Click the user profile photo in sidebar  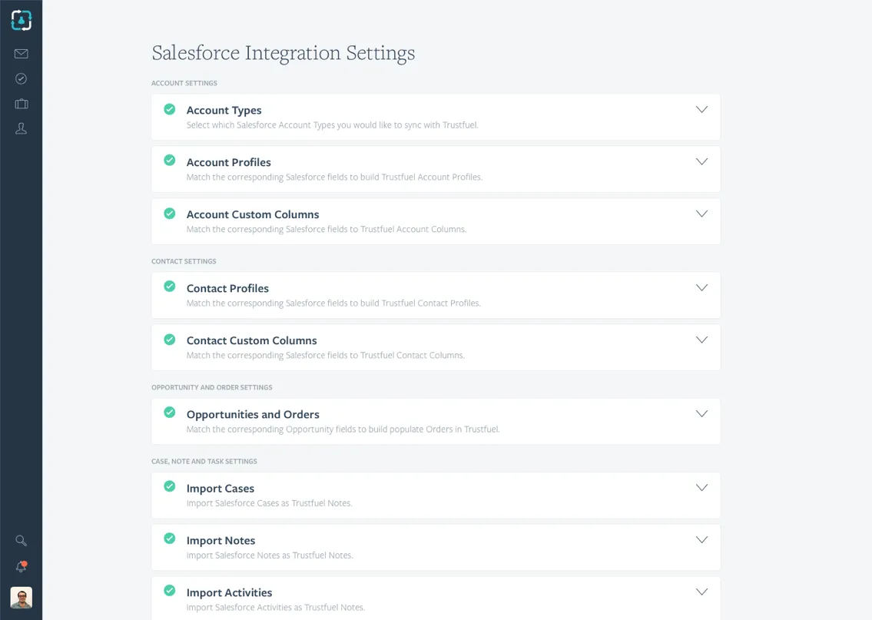point(21,598)
